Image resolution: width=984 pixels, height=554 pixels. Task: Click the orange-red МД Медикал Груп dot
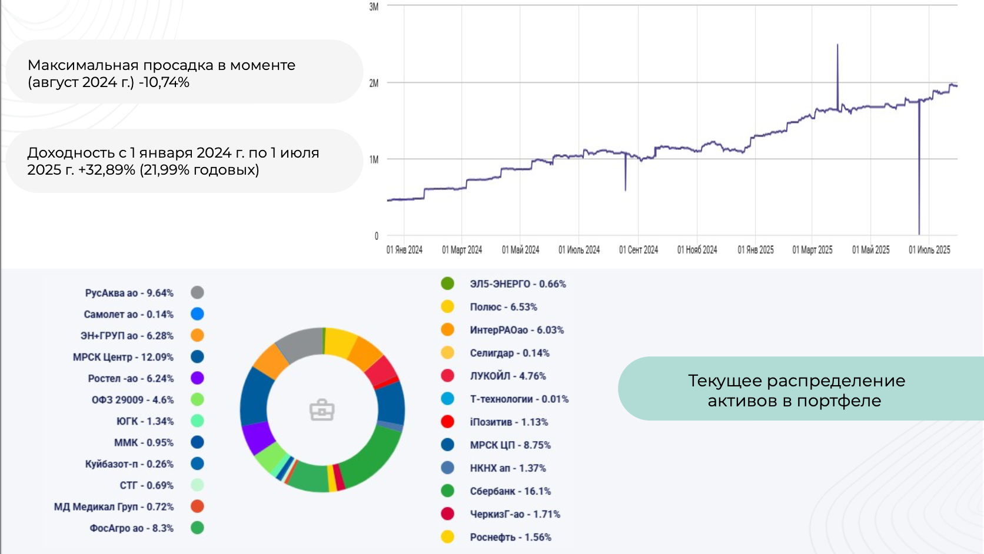(197, 506)
